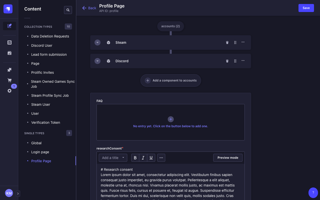
Task: Collapse the navigation sidebar
Action: click(18, 193)
